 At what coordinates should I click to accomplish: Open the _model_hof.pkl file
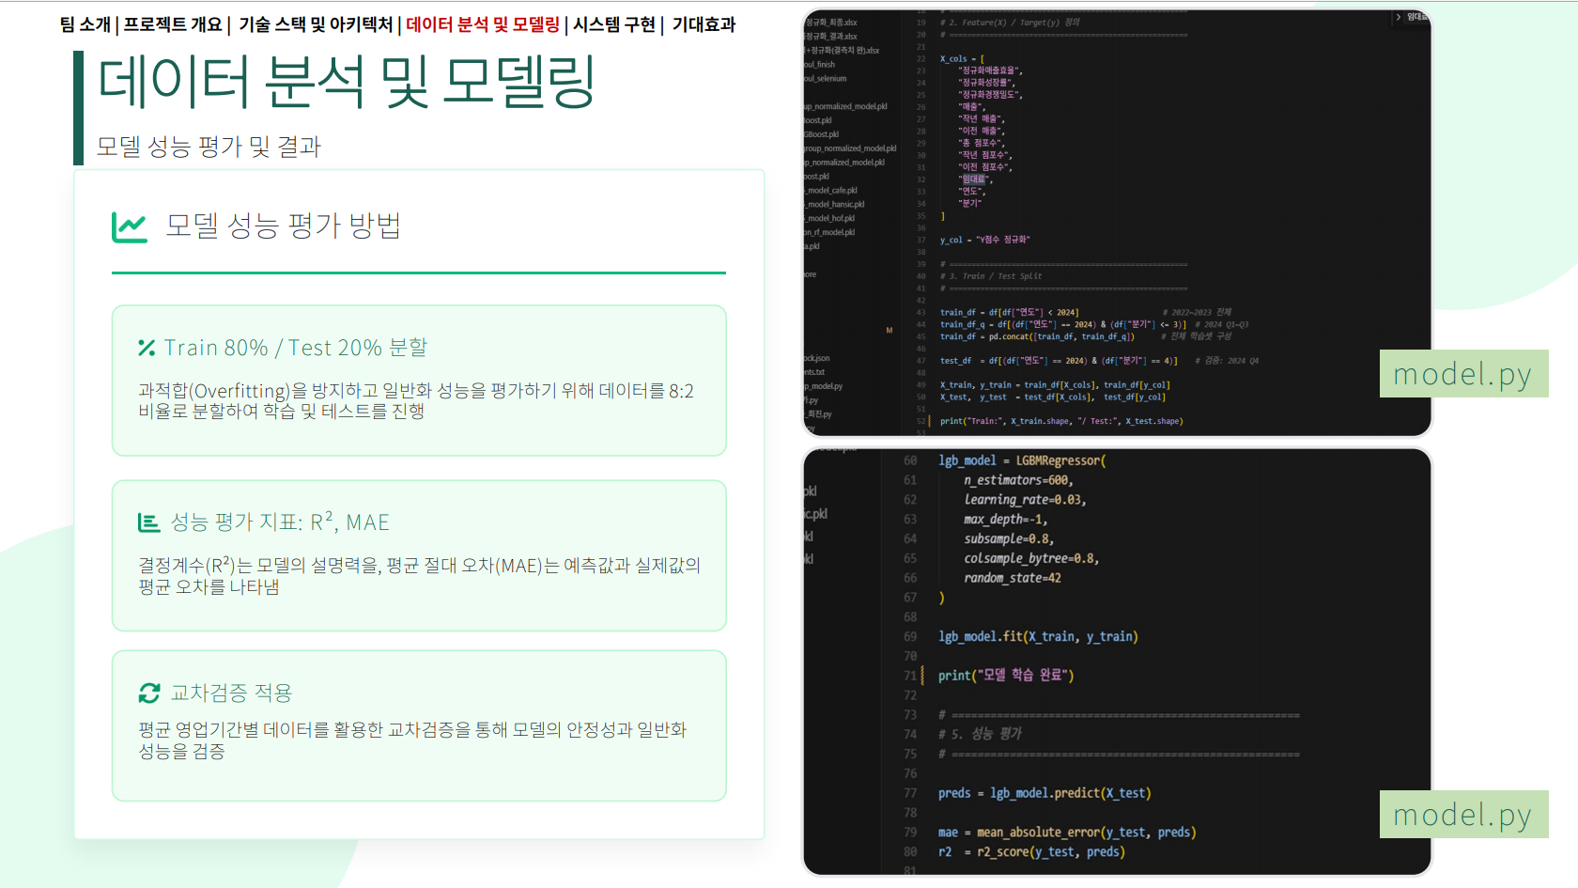(x=827, y=217)
